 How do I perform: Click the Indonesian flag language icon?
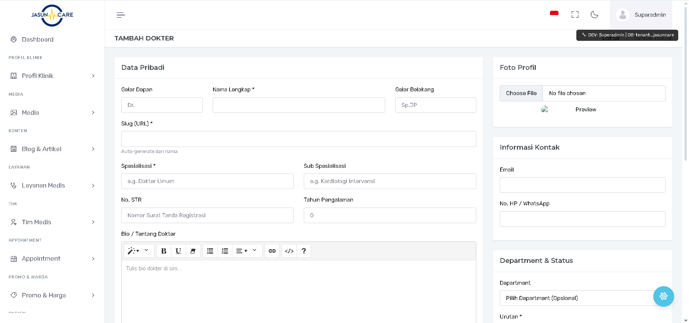click(554, 14)
